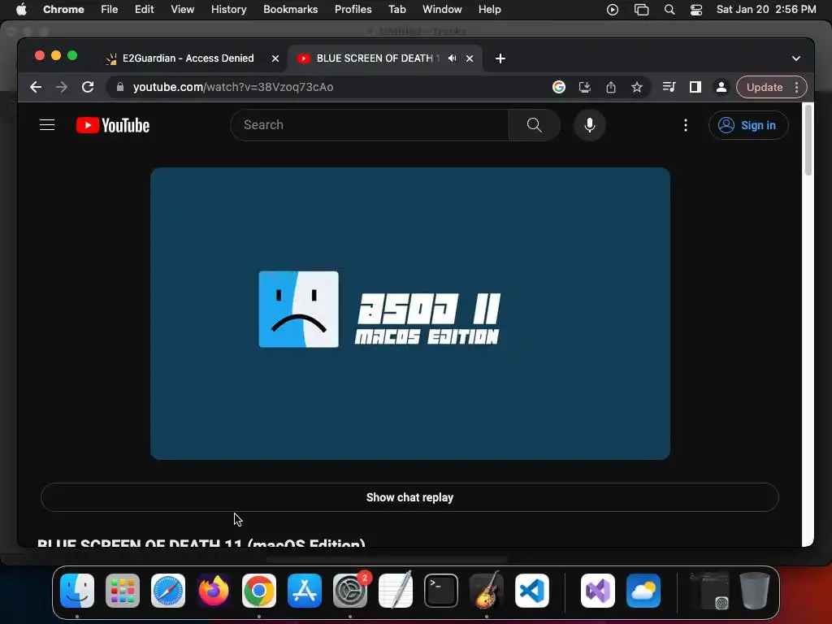
Task: Open the Chrome profile avatar
Action: coord(721,87)
